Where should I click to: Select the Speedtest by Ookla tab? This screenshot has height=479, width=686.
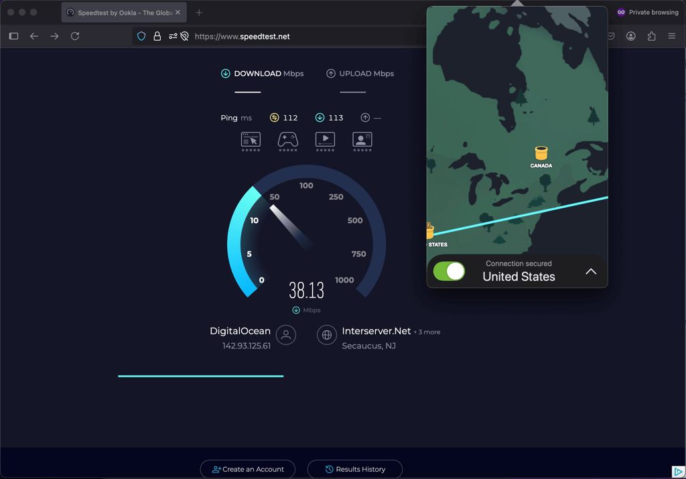[x=124, y=13]
